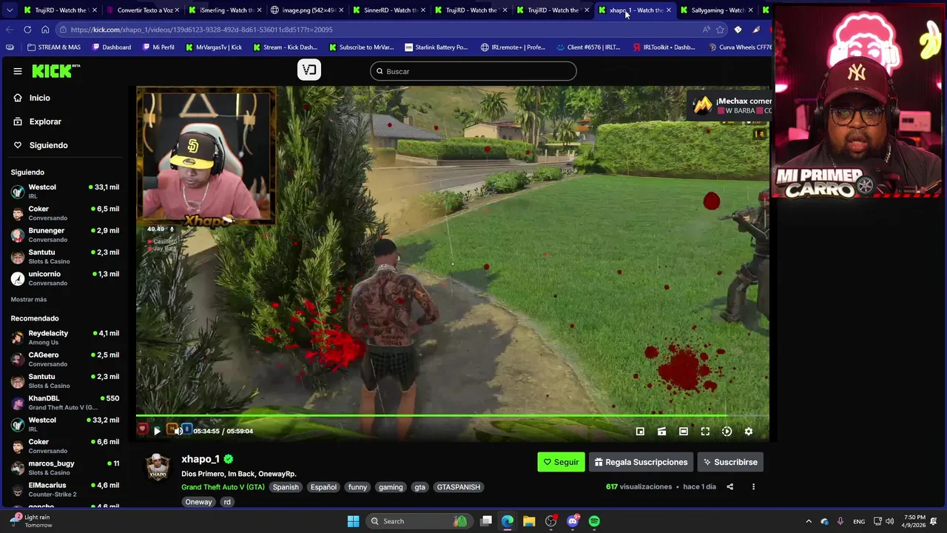The width and height of the screenshot is (947, 533).
Task: Go to the browser home page icon
Action: [45, 30]
